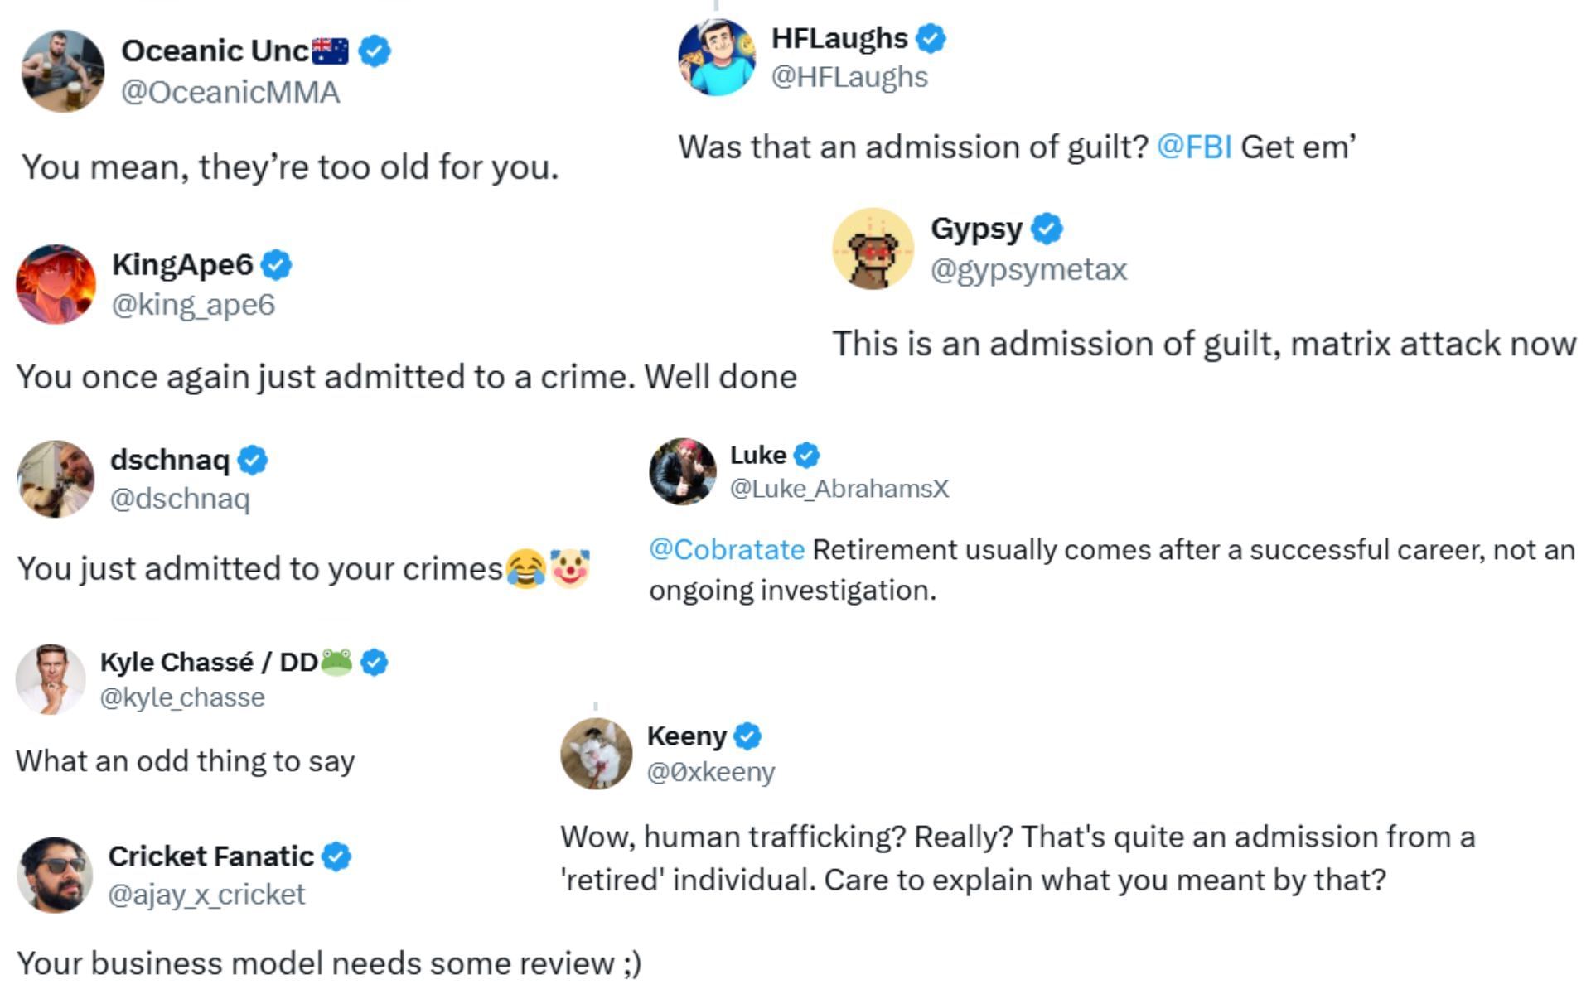Click Luke's profile avatar
This screenshot has height=994, width=1591.
[683, 471]
